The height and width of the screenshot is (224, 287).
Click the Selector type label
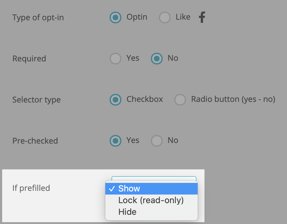[x=36, y=100]
